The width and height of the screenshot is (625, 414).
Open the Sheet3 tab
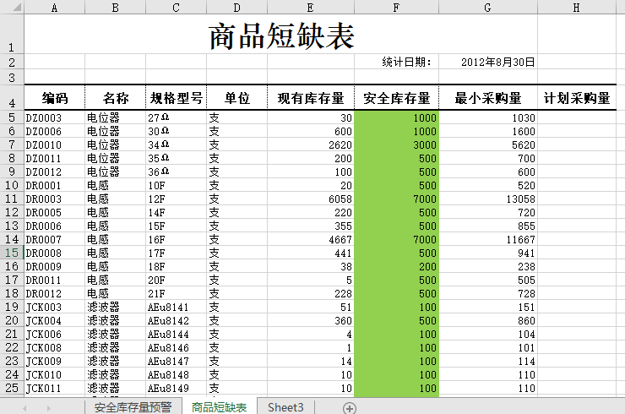pos(285,407)
